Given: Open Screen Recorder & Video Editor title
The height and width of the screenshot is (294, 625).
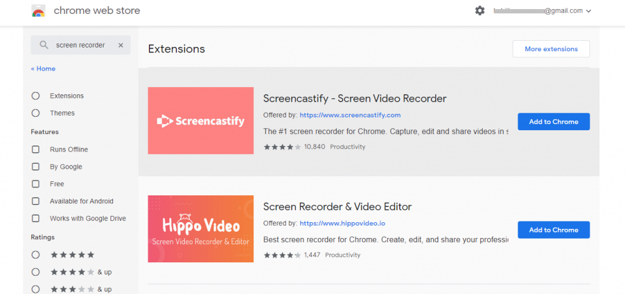Looking at the screenshot, I should (337, 206).
